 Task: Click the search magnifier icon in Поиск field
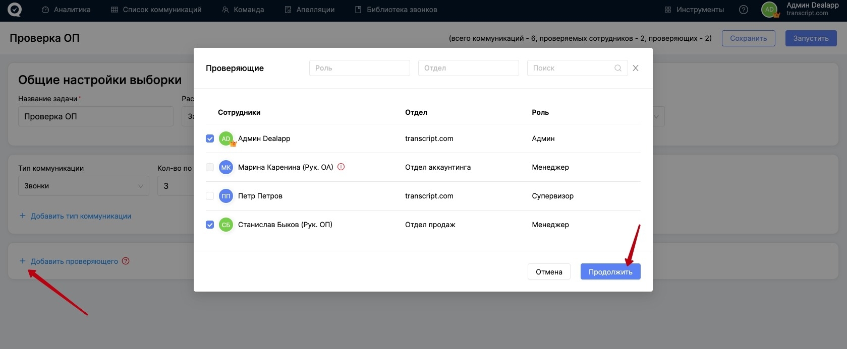(x=617, y=68)
